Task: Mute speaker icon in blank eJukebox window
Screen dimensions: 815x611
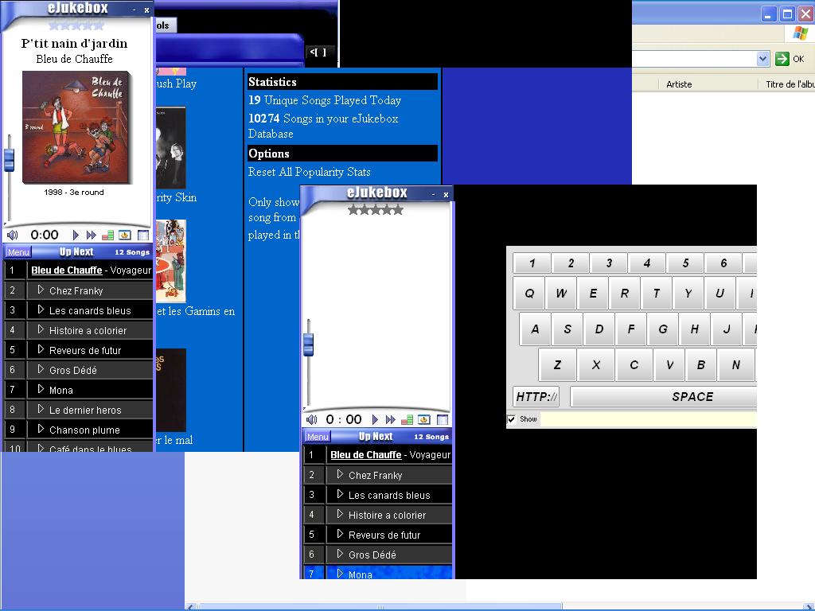Action: click(x=312, y=420)
